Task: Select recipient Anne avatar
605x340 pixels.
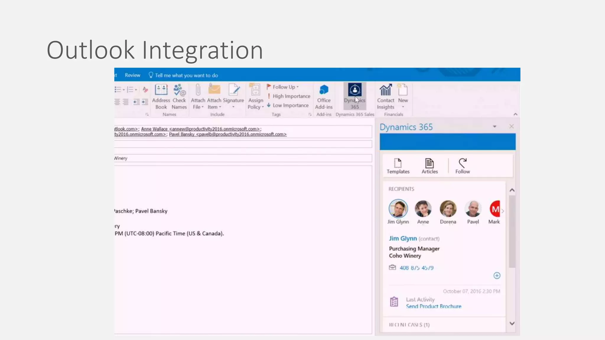Action: click(423, 209)
